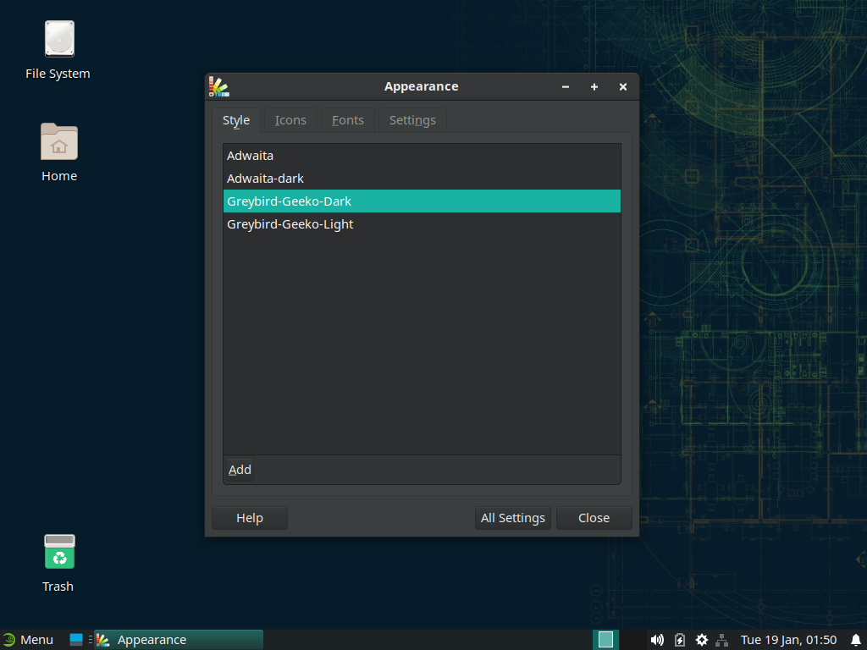Select the Adwaita theme
The image size is (867, 650).
[251, 156]
